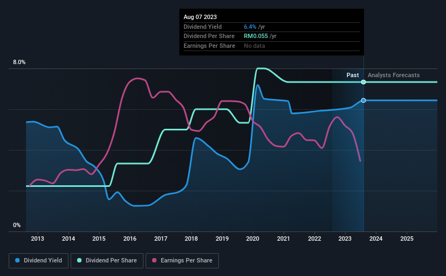Toggle the Earnings Per Share legend button
This screenshot has height=276, width=446.
click(x=182, y=261)
